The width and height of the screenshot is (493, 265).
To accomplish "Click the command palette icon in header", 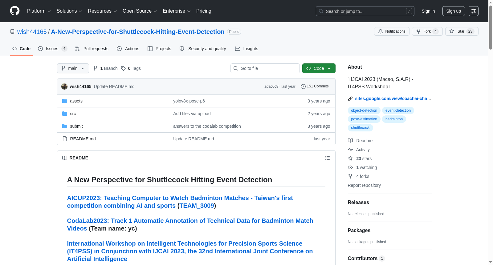I will click(473, 11).
